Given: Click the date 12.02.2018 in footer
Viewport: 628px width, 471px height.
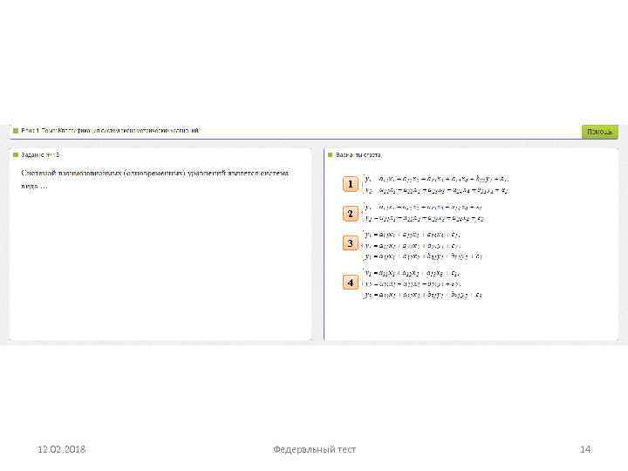Looking at the screenshot, I should (x=61, y=449).
